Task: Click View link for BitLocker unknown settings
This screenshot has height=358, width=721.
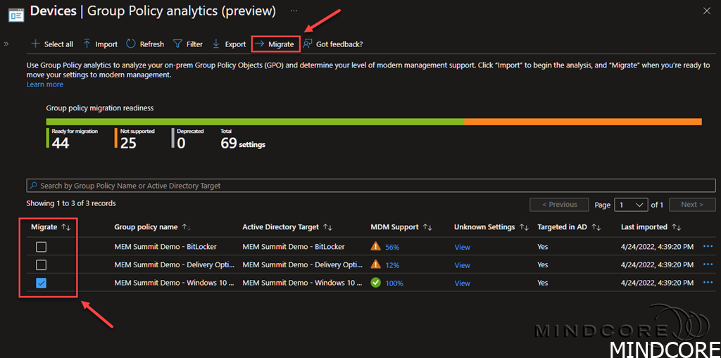Action: coord(462,248)
